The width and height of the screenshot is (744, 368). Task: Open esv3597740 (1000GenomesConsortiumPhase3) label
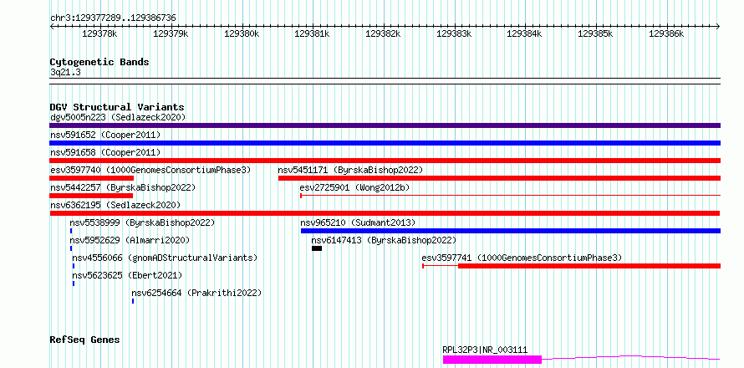[150, 170]
